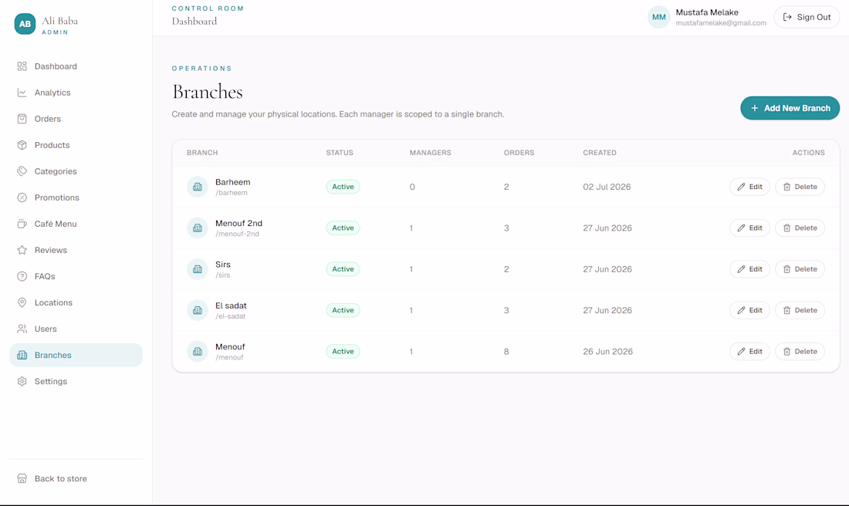Click the El sadat branch name
This screenshot has width=849, height=506.
pos(231,305)
